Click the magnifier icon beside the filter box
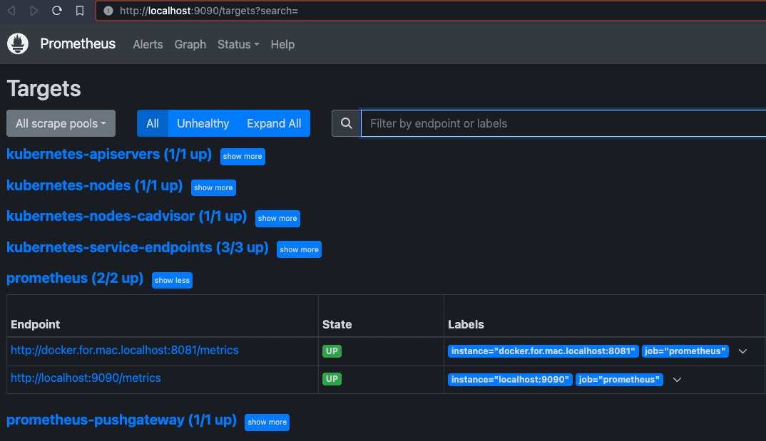The width and height of the screenshot is (766, 441). [x=347, y=123]
